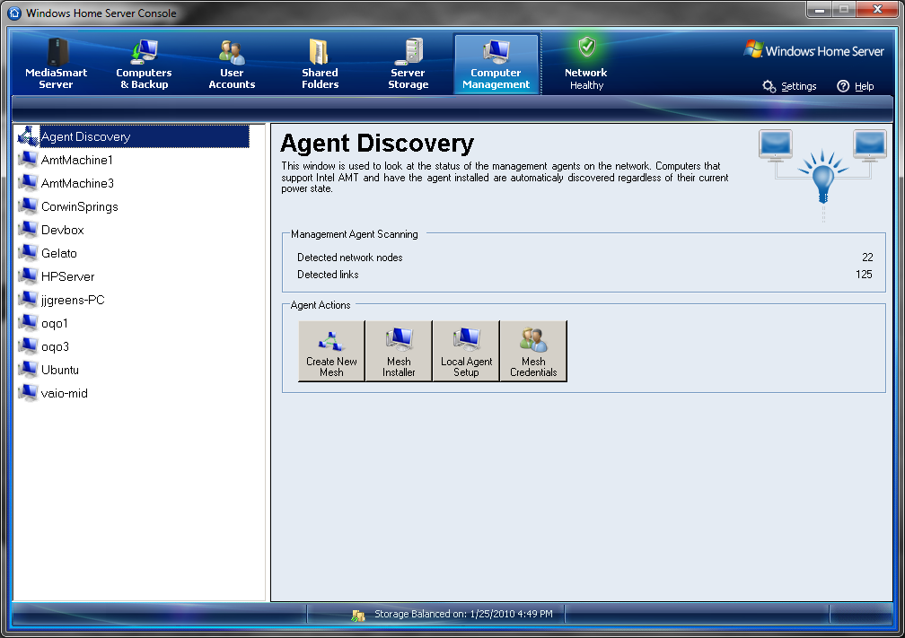The height and width of the screenshot is (638, 905).
Task: Click the Detected links value 125
Action: (x=864, y=275)
